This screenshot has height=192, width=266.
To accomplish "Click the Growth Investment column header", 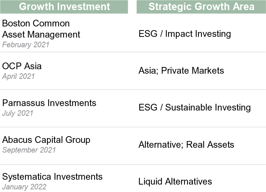I will [64, 7].
